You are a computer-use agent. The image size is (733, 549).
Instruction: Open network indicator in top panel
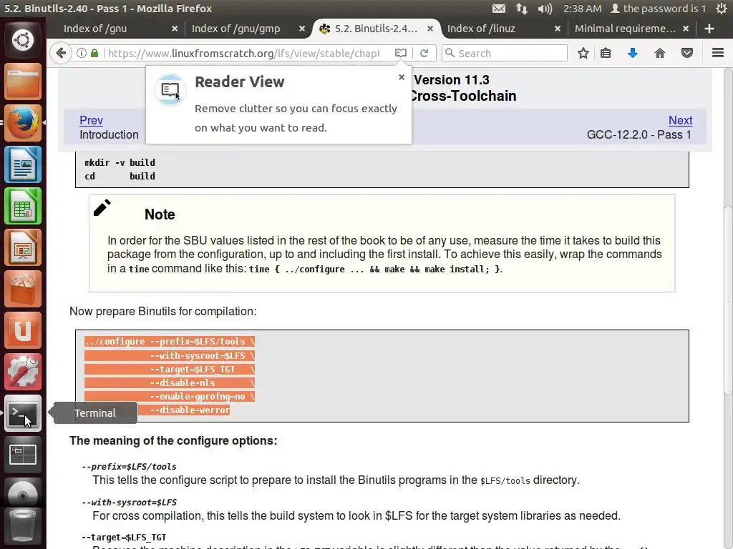tap(521, 9)
